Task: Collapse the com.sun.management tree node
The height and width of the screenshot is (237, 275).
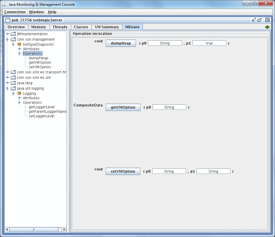Action: click(7, 39)
